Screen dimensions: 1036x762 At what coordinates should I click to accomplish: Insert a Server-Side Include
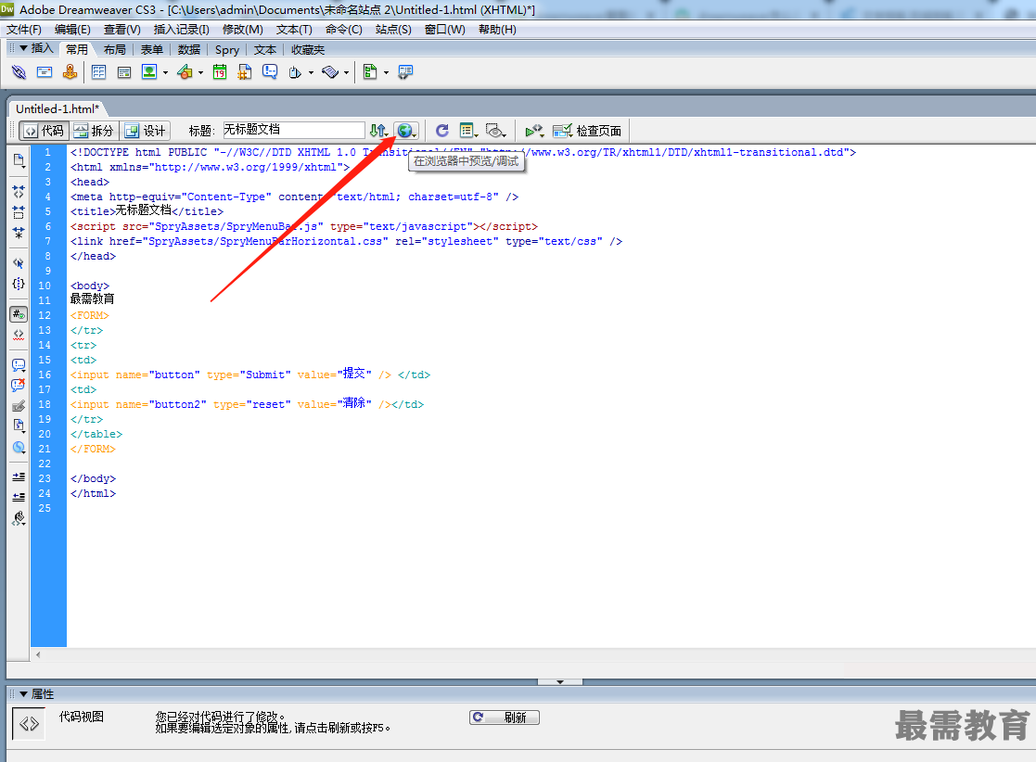click(x=245, y=72)
